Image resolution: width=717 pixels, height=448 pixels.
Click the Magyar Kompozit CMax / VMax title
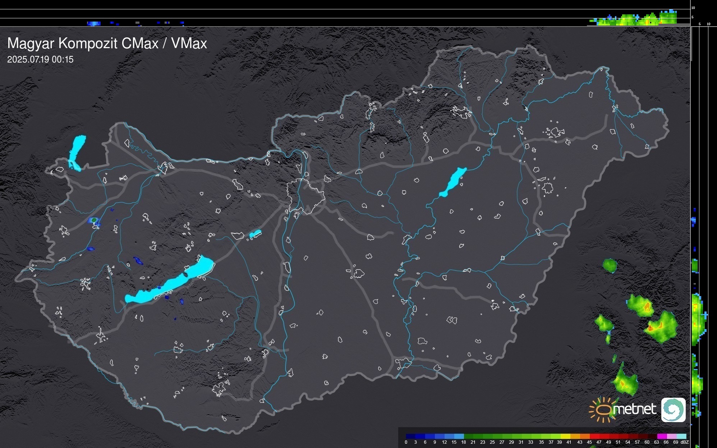pos(107,43)
